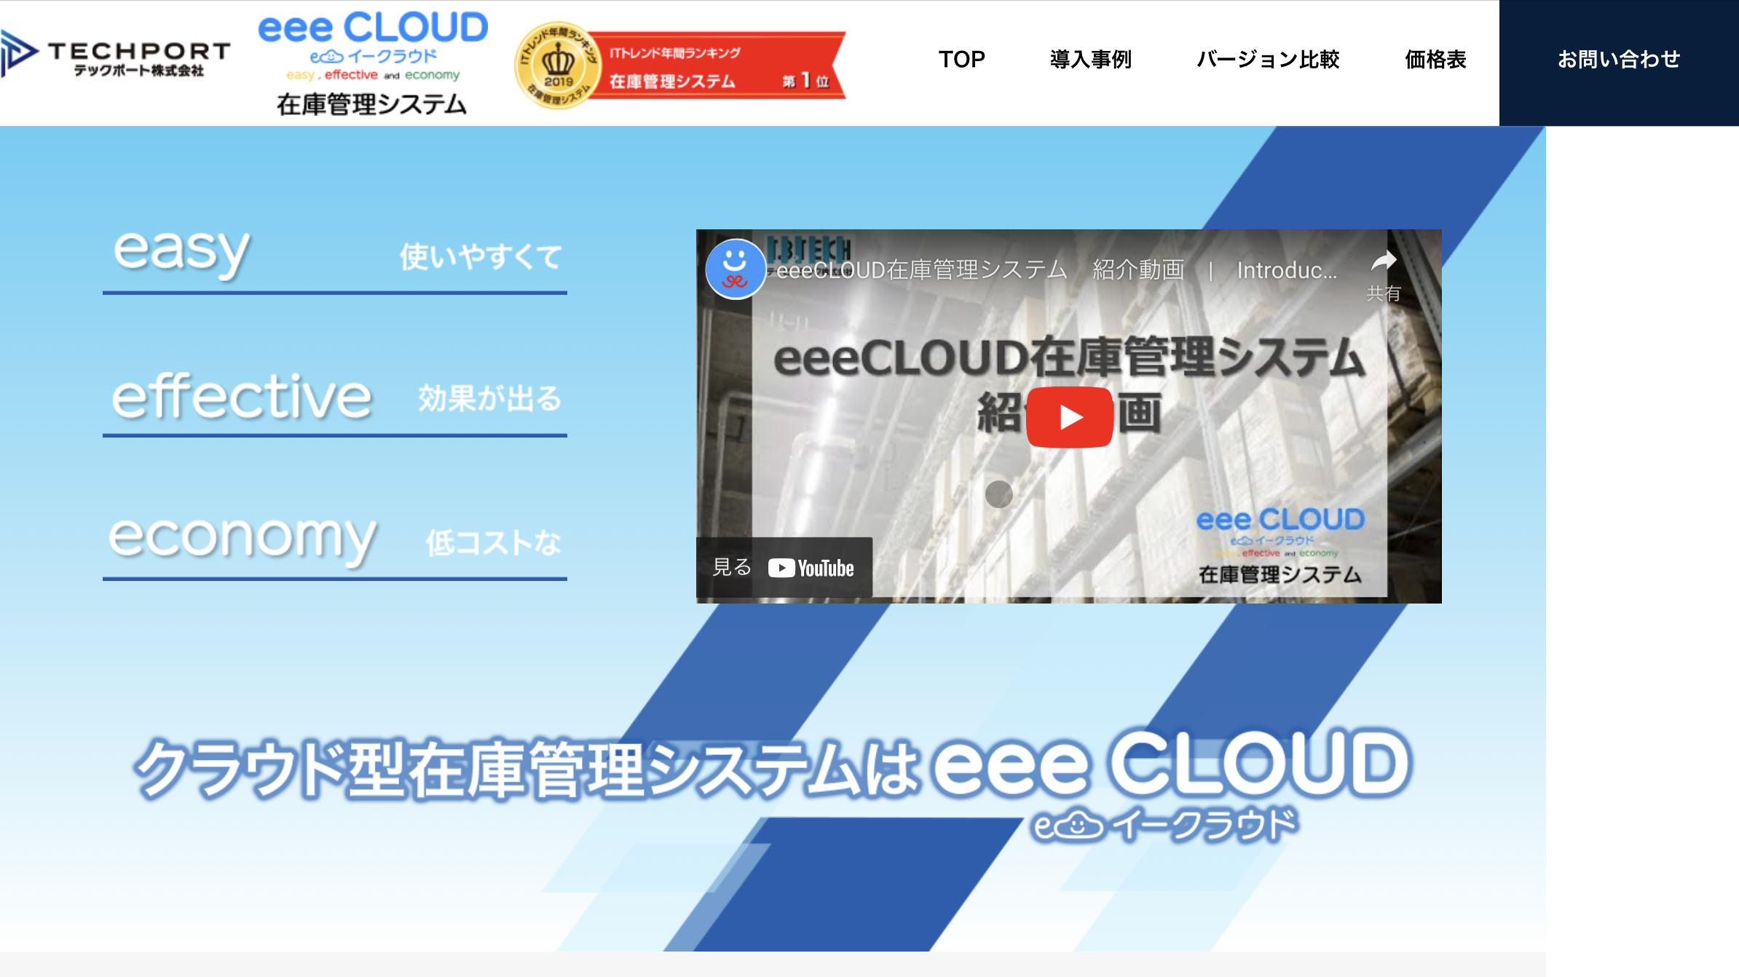1739x977 pixels.
Task: Click the 見る YouTube button below video
Action: pos(788,565)
